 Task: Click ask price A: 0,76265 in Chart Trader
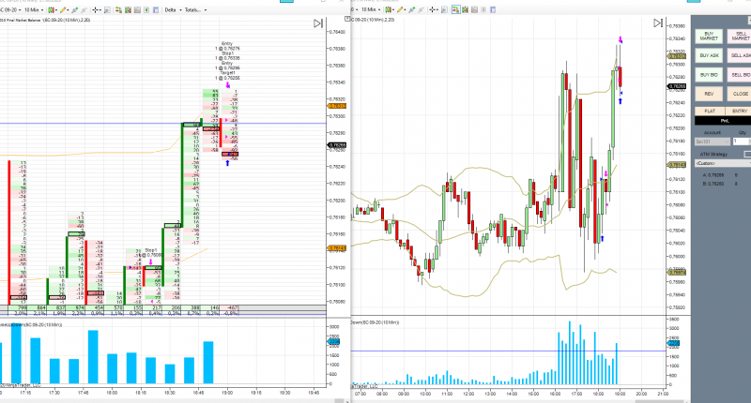click(713, 175)
